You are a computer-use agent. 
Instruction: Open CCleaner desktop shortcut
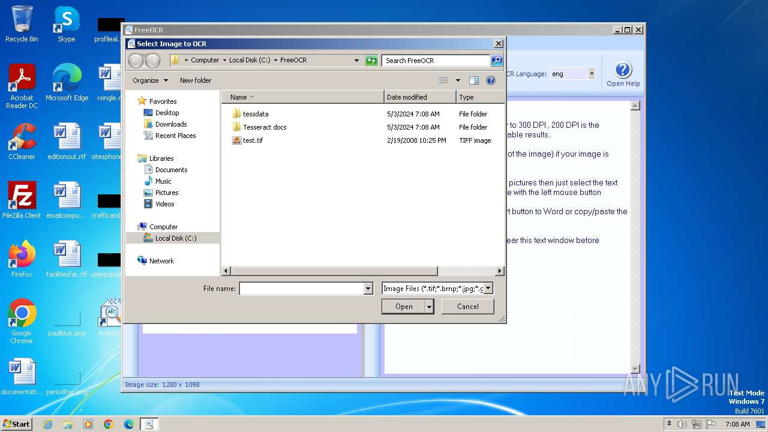click(22, 142)
